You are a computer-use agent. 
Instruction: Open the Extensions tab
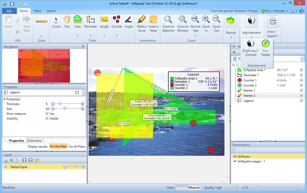pos(34,140)
